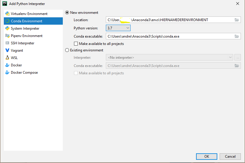Click the disabled Conda executable browse icon under Existing environment
This screenshot has height=163, width=245.
coord(237,66)
